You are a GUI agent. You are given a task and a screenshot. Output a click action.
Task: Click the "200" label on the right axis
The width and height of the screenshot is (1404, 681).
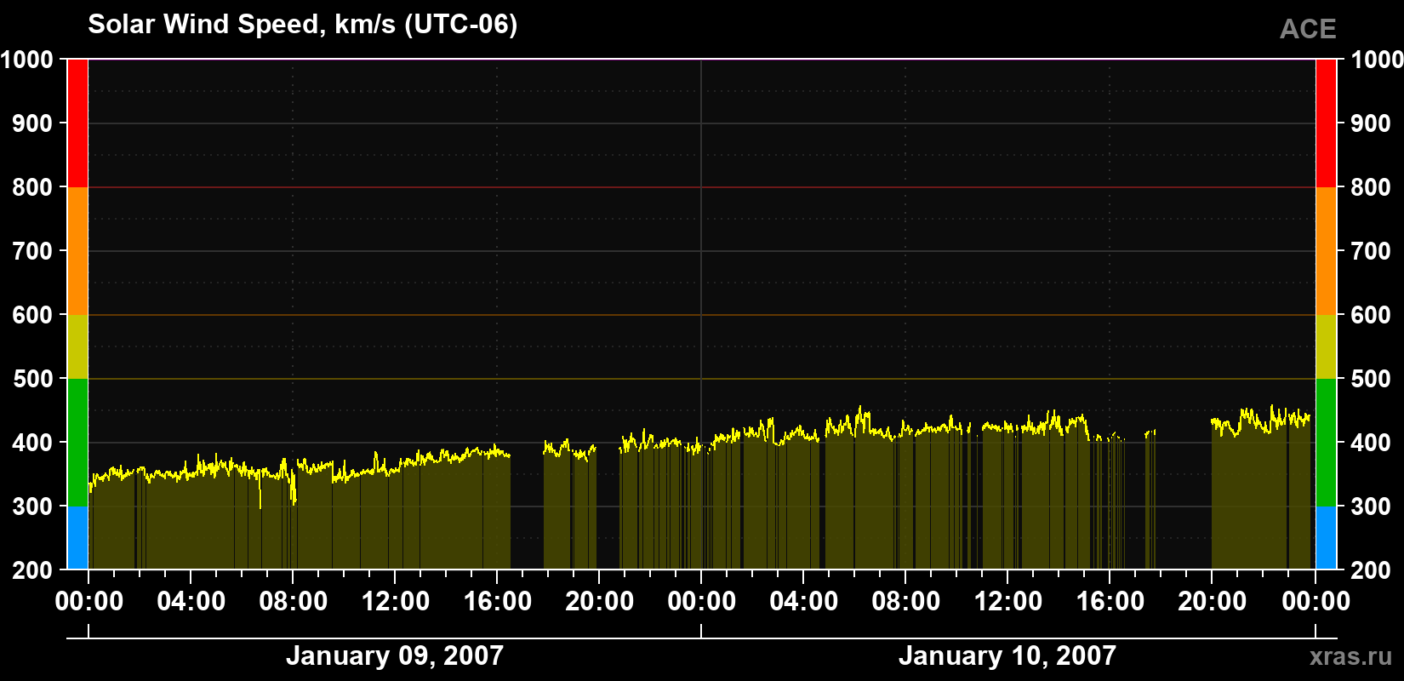pyautogui.click(x=1371, y=570)
